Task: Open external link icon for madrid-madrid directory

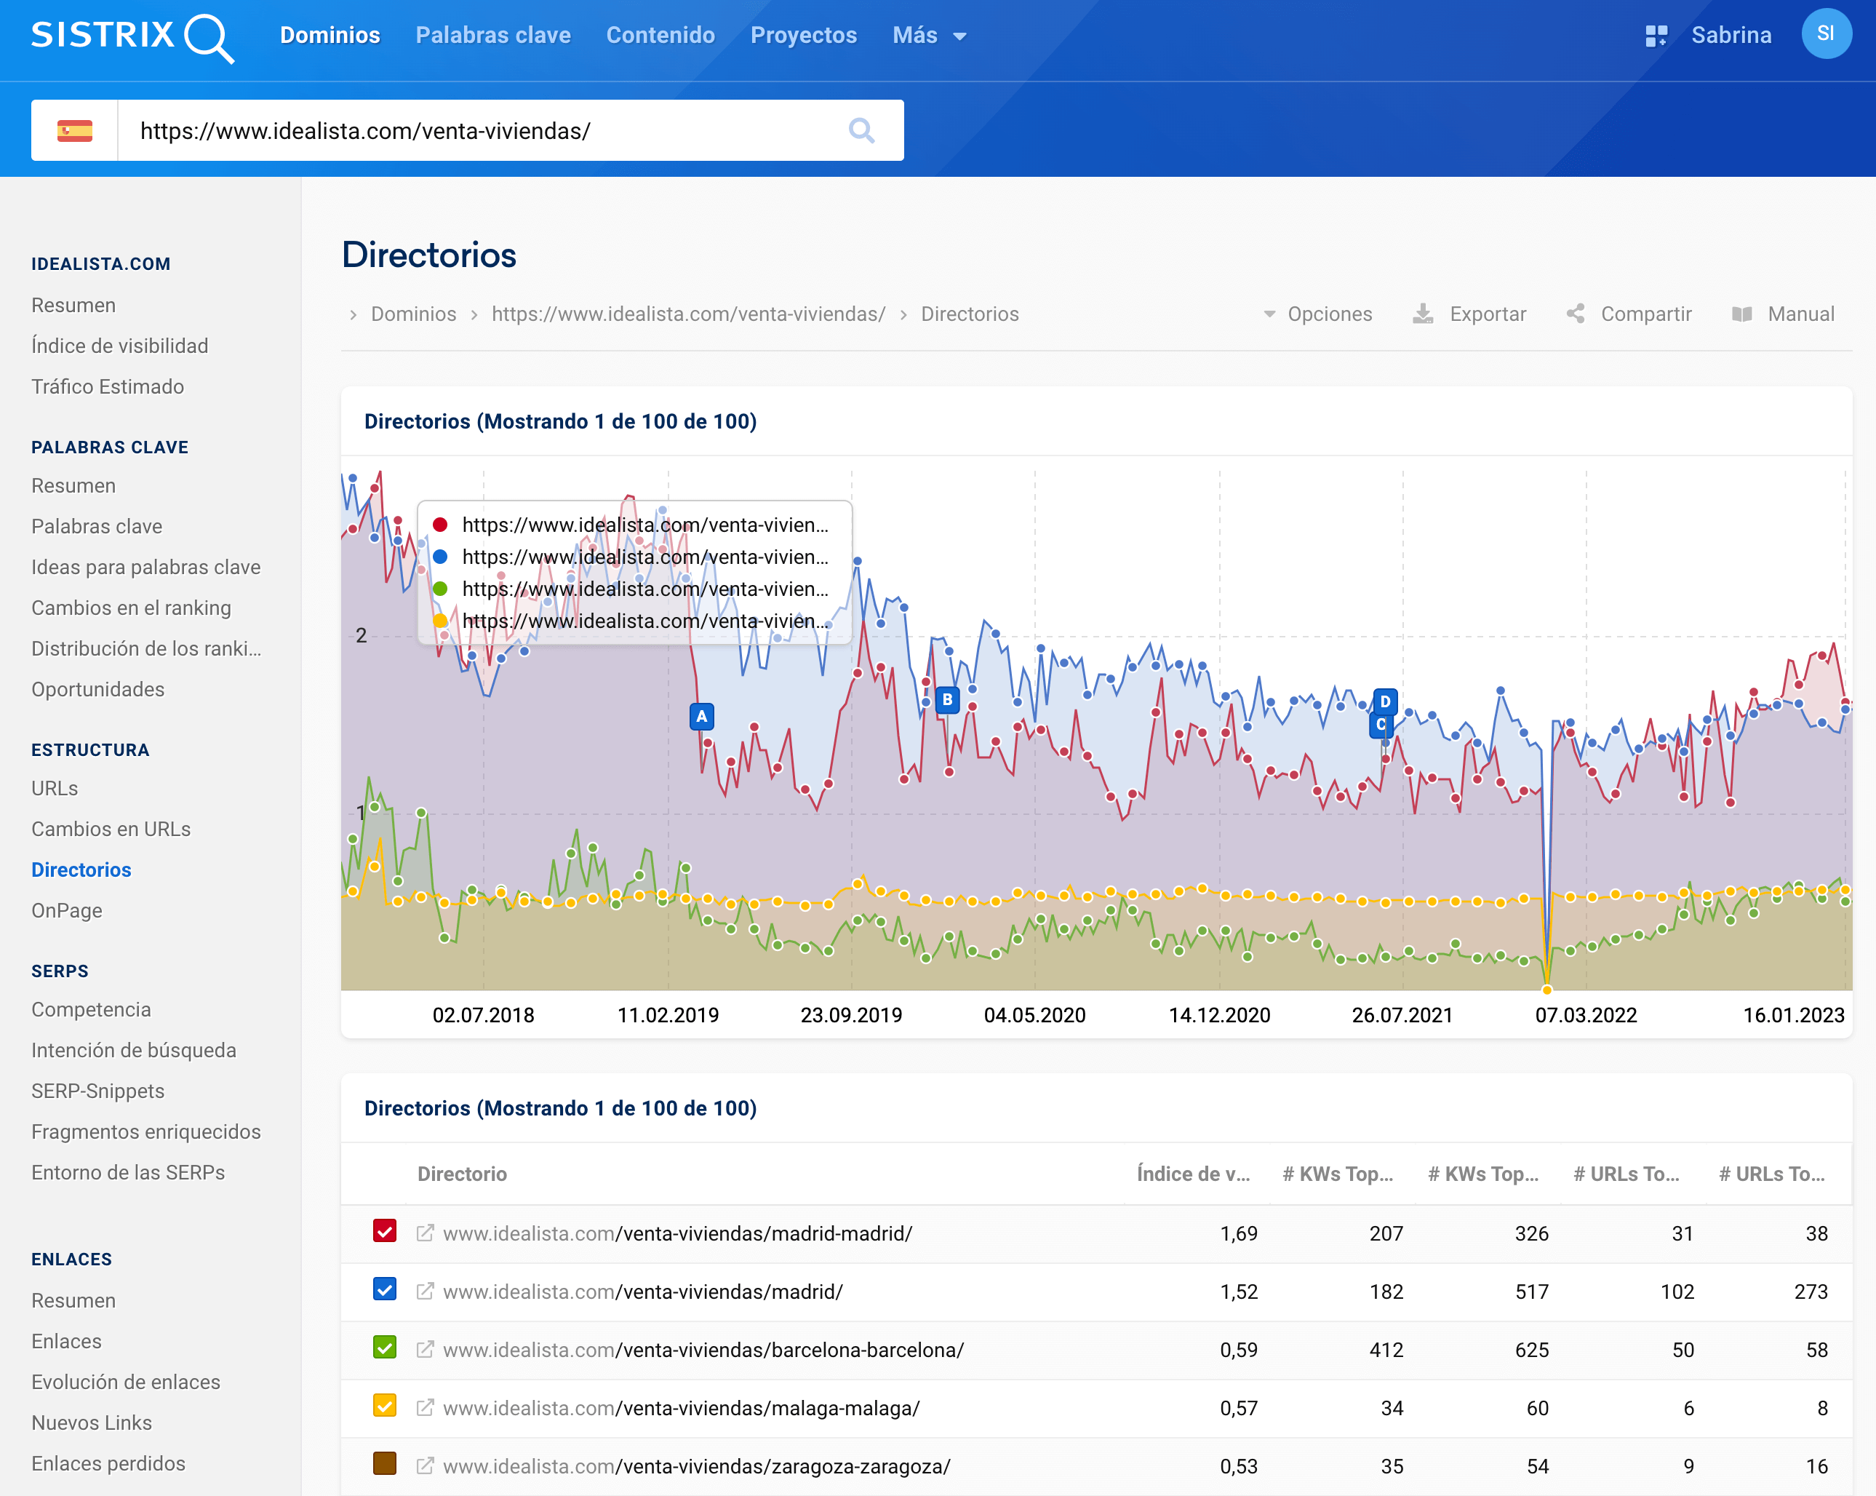Action: click(x=425, y=1233)
